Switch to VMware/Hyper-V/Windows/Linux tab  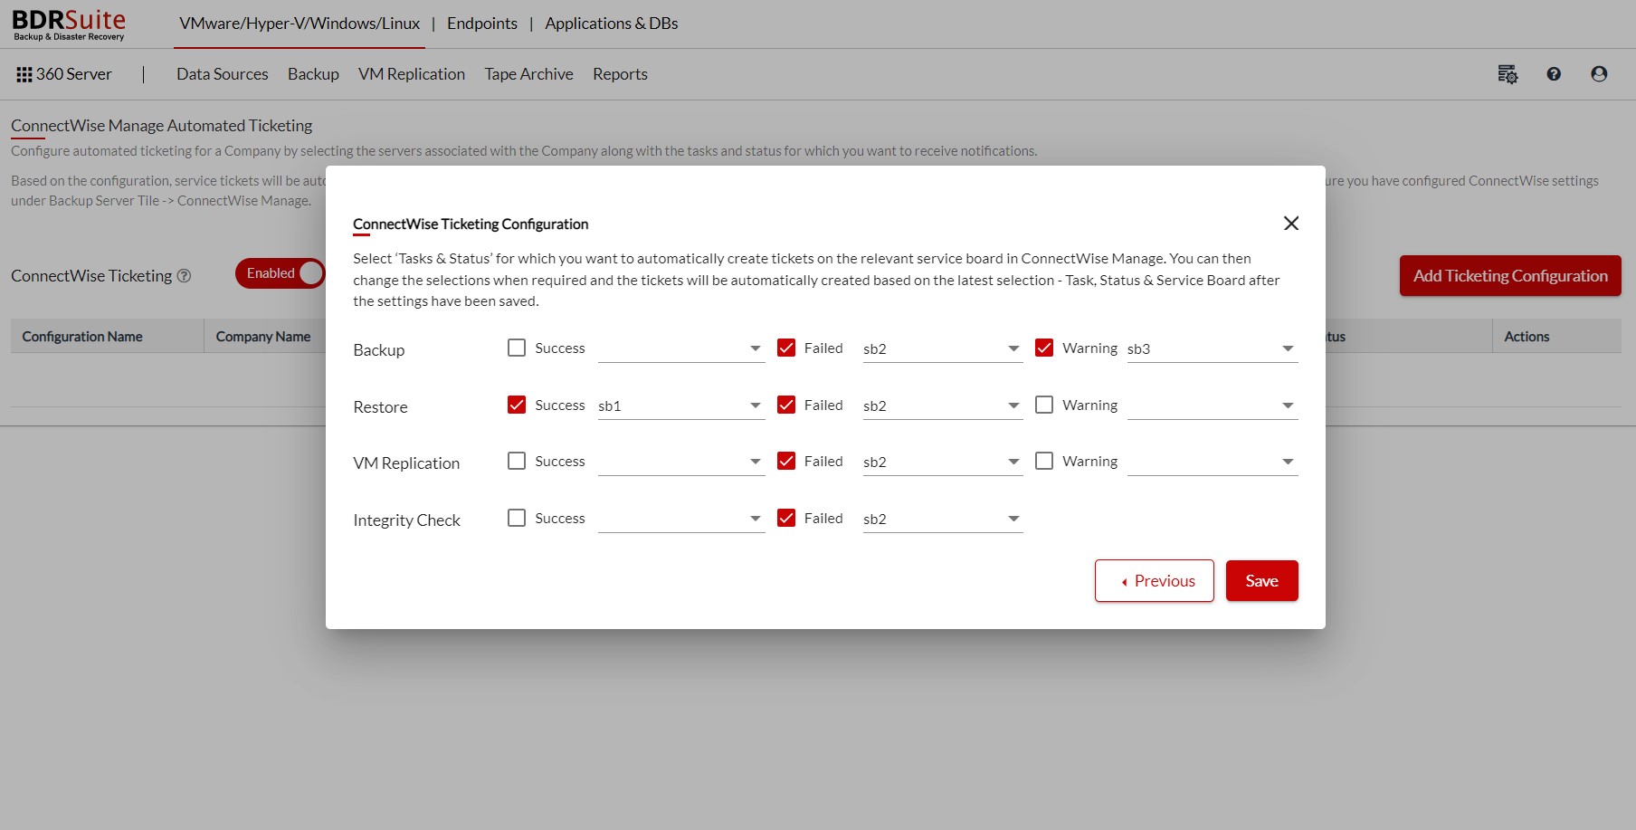300,24
